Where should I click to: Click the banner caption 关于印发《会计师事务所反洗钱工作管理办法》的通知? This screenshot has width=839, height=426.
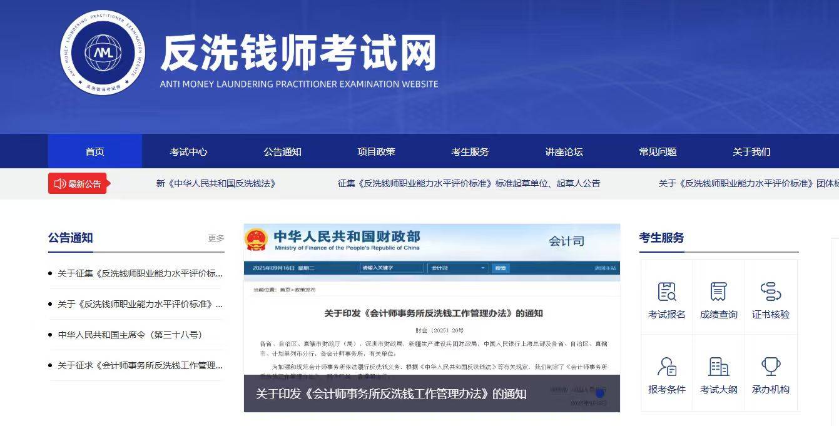(391, 394)
